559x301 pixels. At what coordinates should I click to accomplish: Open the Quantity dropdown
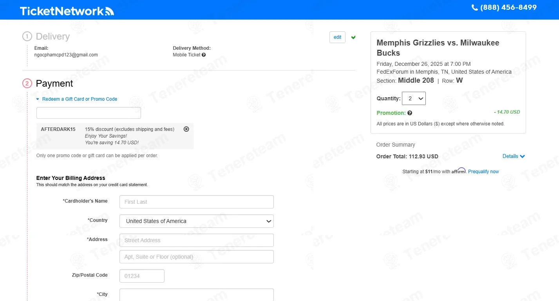pos(414,98)
